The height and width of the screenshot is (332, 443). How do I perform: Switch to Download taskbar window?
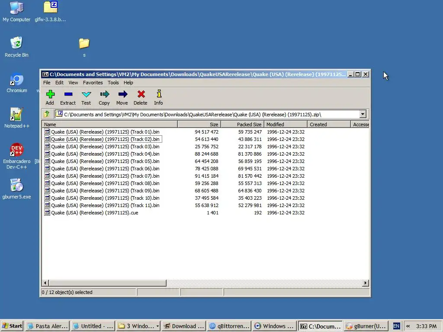pyautogui.click(x=183, y=326)
